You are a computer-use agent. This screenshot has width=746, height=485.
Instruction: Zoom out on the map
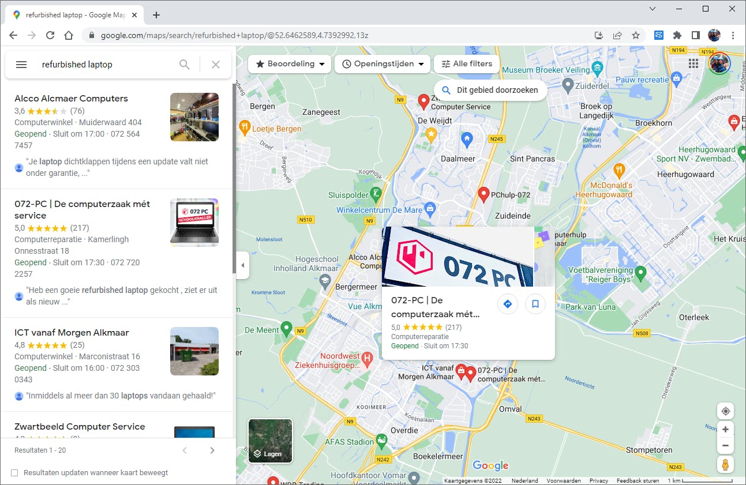click(x=725, y=446)
